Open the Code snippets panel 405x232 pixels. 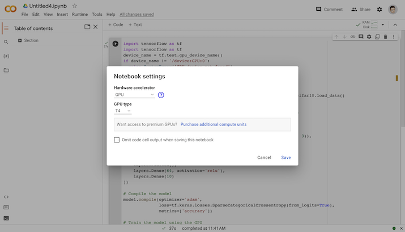[6, 196]
